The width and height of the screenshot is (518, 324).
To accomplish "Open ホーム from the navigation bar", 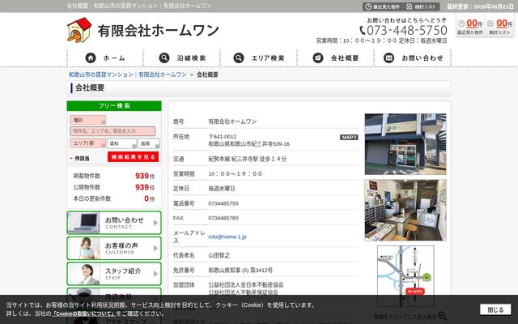I will tap(105, 58).
